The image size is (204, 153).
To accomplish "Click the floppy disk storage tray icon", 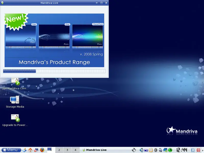I will [x=134, y=150].
